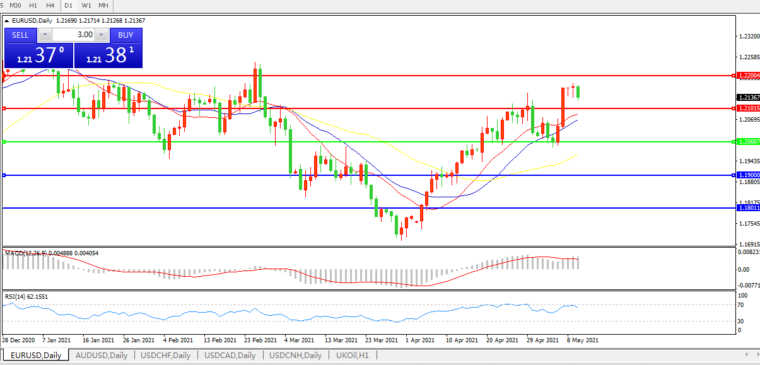Click the volume decrease arrow
Viewport: 760px width, 365px height.
coord(45,35)
